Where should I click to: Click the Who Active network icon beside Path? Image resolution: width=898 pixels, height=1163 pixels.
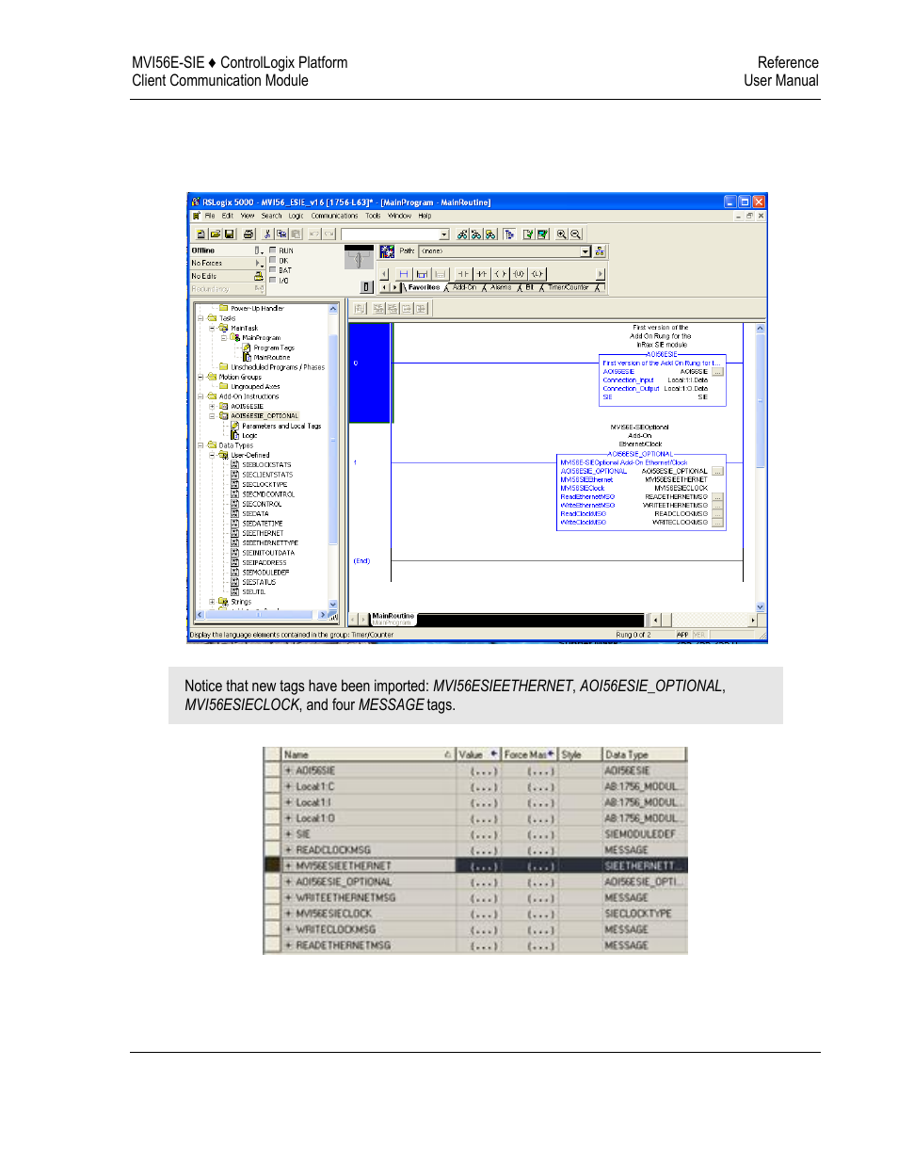tap(387, 251)
